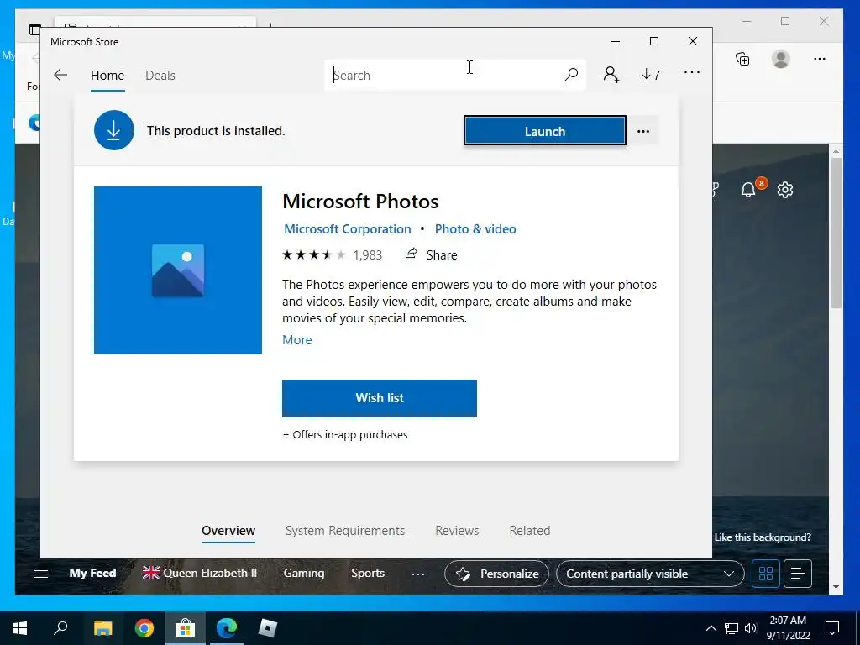
Task: Open Queen Elizabeth II feed topic
Action: click(x=200, y=573)
